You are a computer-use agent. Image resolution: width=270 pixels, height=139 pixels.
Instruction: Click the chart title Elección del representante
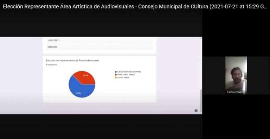(72, 61)
